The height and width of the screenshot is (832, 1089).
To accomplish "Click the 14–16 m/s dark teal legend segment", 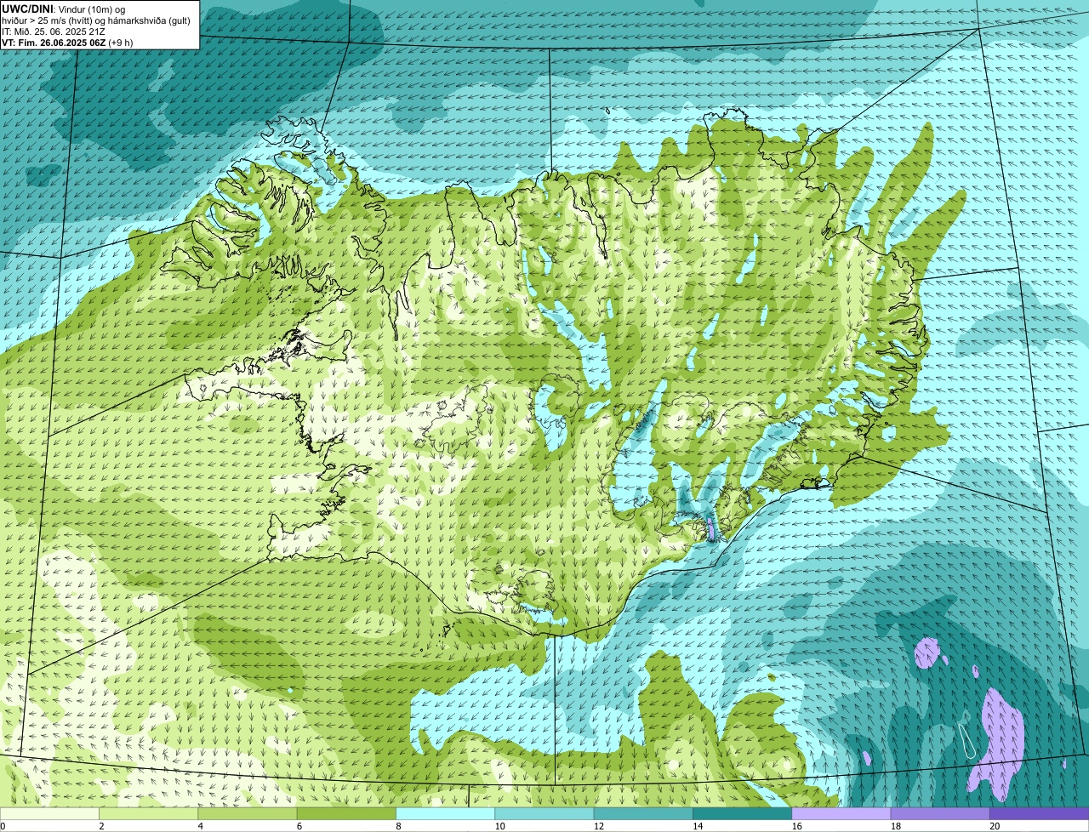I will [743, 813].
